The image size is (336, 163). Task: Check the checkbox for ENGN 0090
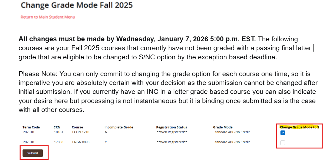click(282, 142)
